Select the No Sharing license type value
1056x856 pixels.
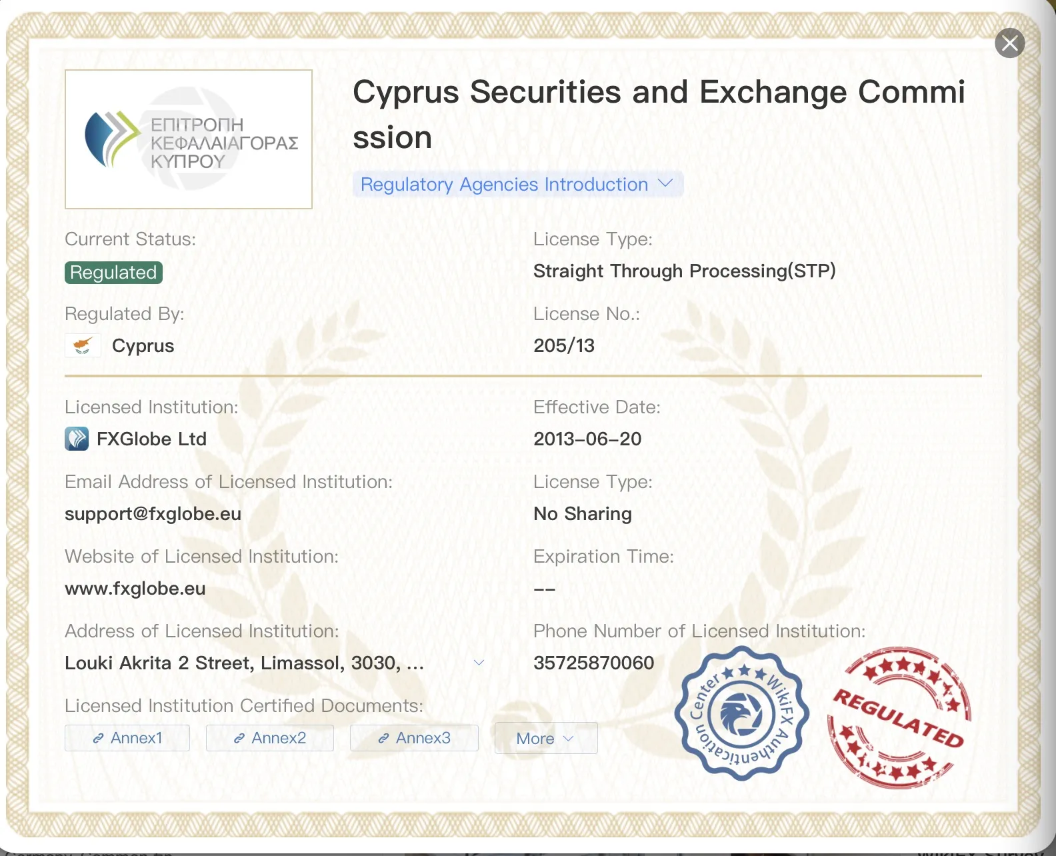point(583,513)
